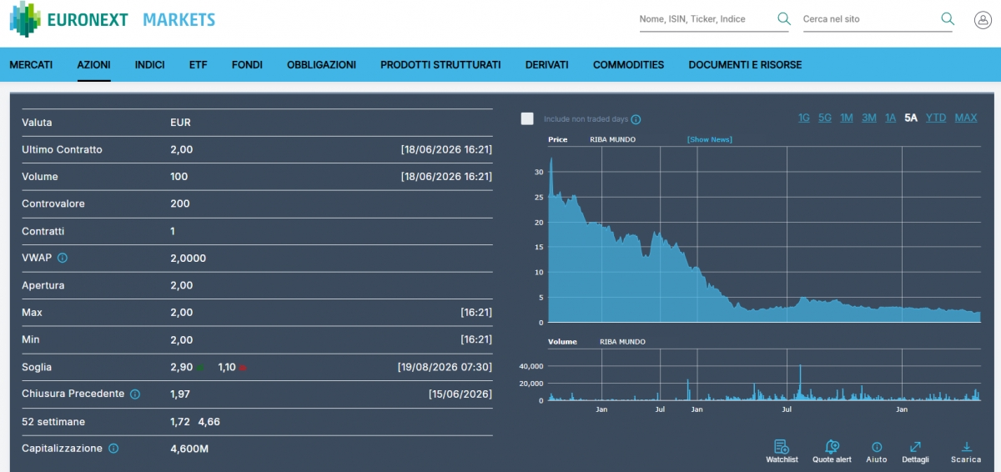Click the Ultimo Contratto value 2,00
This screenshot has height=472, width=1001.
(181, 149)
